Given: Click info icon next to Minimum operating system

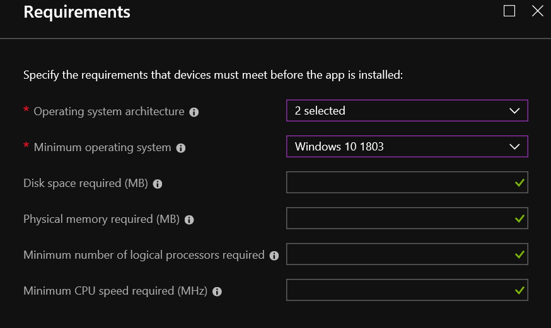Looking at the screenshot, I should [x=181, y=148].
